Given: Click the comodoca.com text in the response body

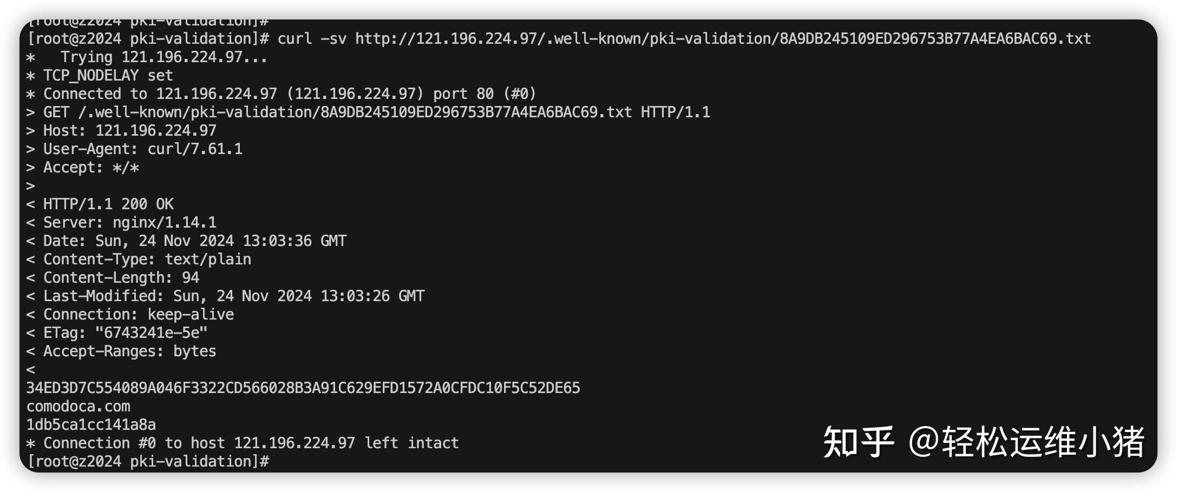Looking at the screenshot, I should pos(79,407).
